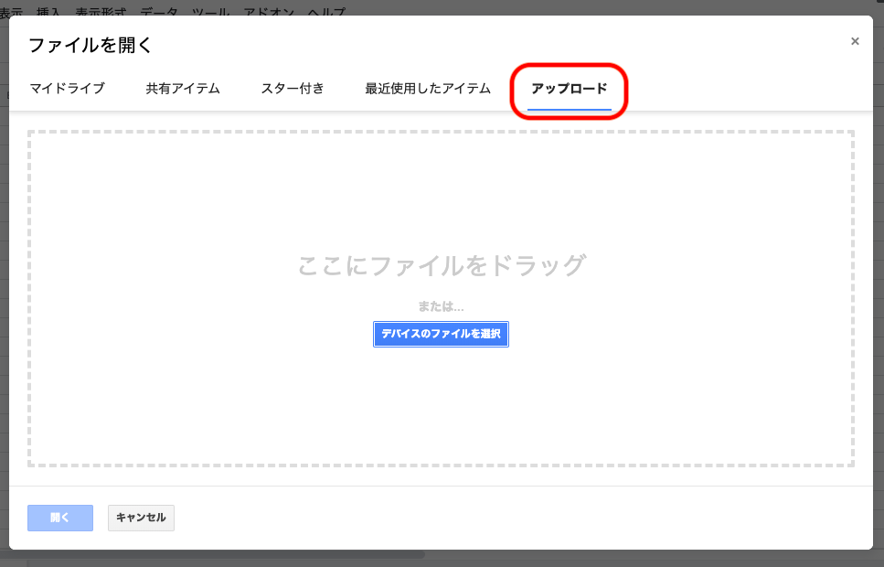Cancel the dialog with キャンセル
The width and height of the screenshot is (884, 567).
[141, 518]
